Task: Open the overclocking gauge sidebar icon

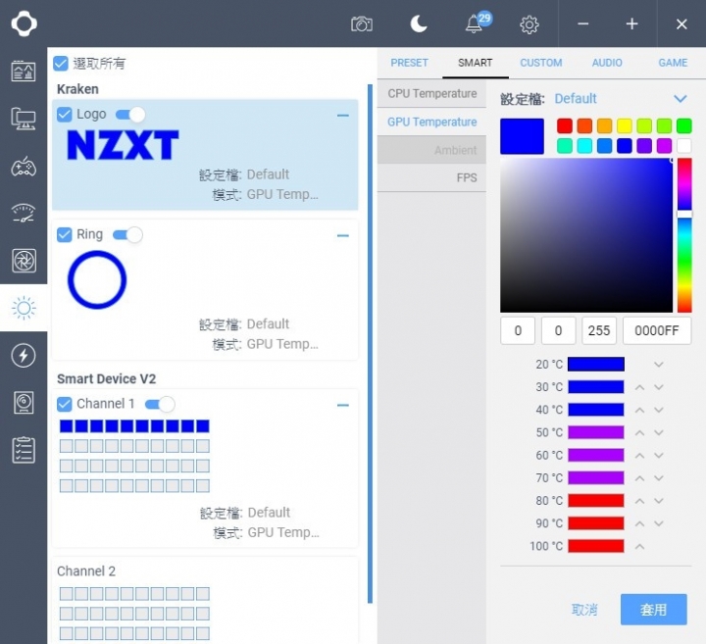Action: [x=24, y=214]
